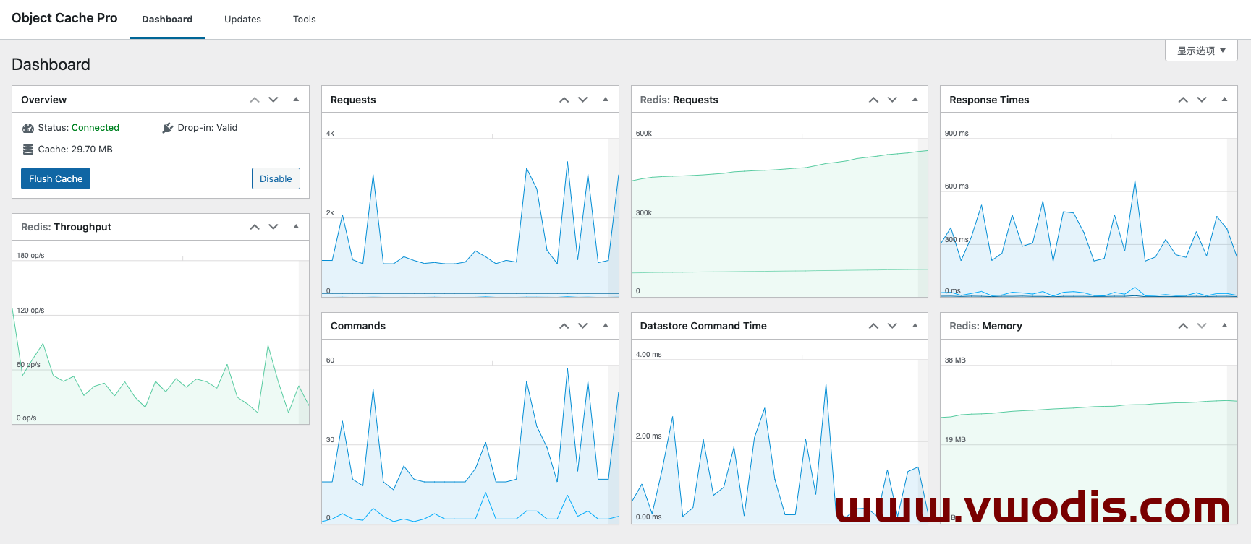
Task: Click the Datastore Command Time panel heading
Action: [703, 326]
